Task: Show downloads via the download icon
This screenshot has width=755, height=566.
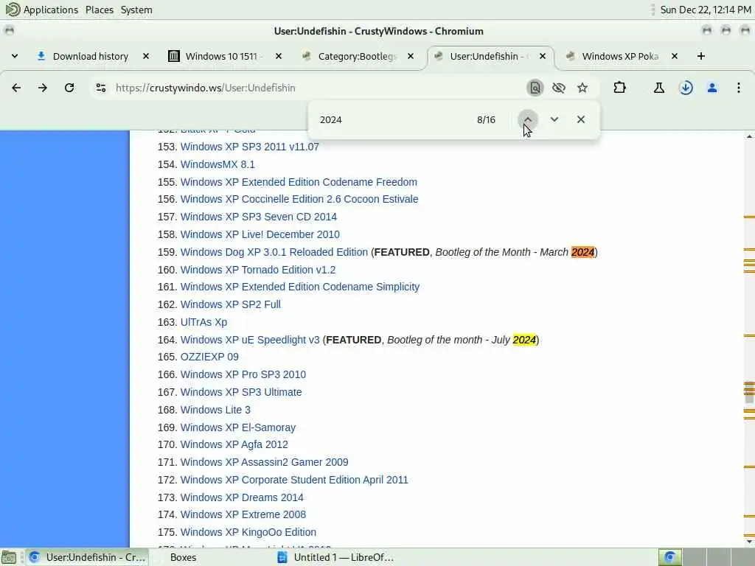Action: pos(686,88)
